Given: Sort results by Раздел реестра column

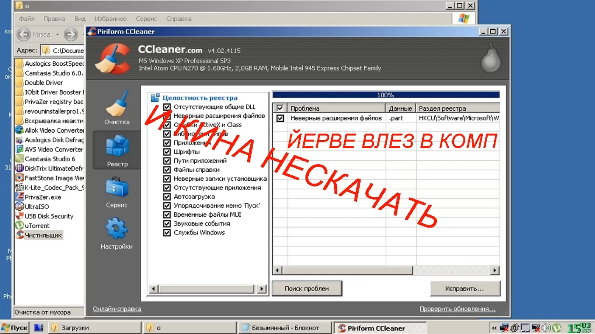Looking at the screenshot, I should [458, 108].
